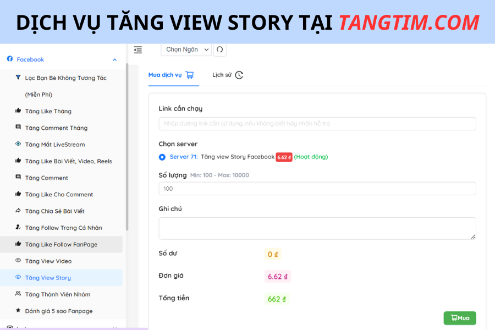495x330 pixels.
Task: Open the Tăng Like Tháng service
Action: click(48, 111)
